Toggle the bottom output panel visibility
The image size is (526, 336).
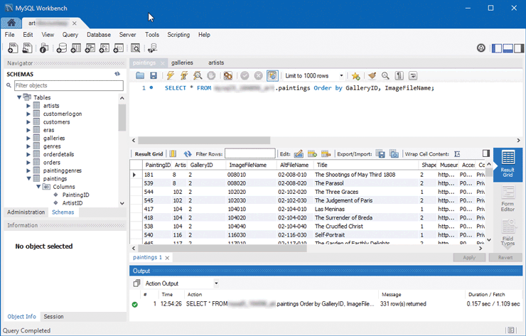coord(507,48)
